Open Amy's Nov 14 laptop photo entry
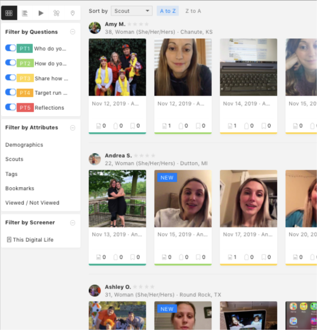This screenshot has height=330, width=317. point(248,67)
